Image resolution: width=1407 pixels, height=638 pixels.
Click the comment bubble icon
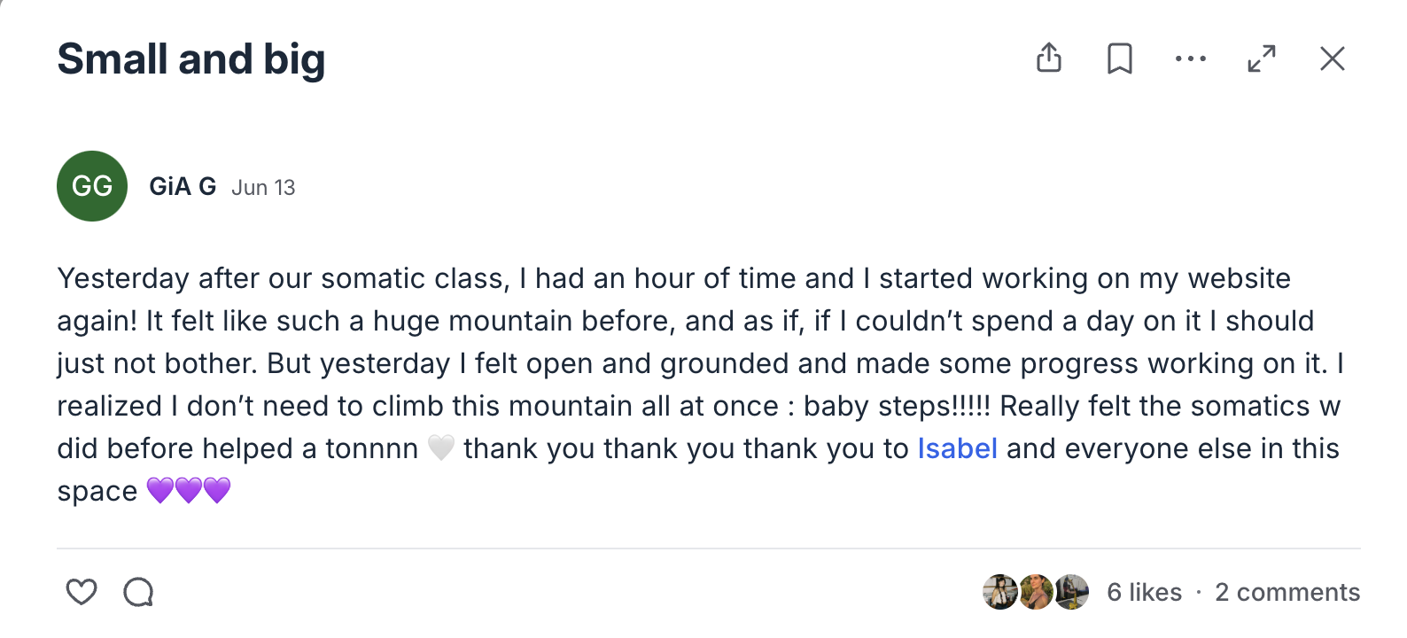click(138, 591)
